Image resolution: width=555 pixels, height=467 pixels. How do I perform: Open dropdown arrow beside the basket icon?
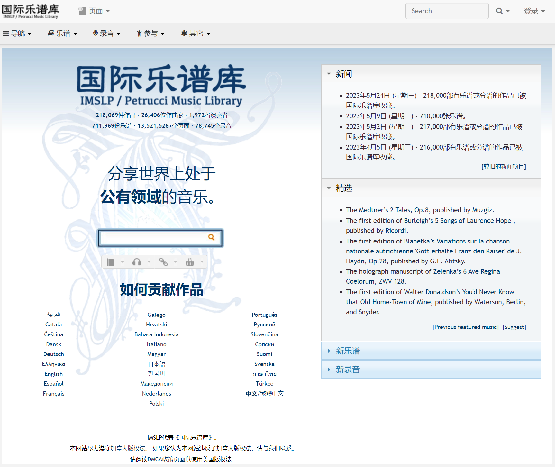pos(202,262)
